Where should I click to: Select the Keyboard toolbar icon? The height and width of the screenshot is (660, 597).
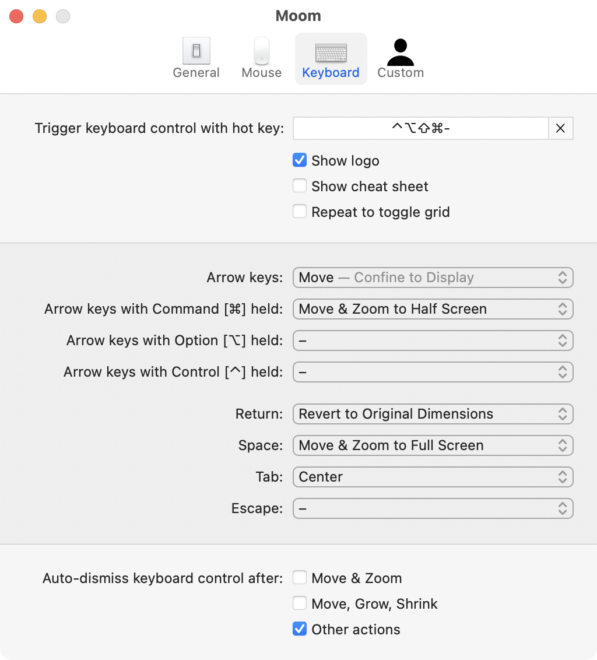[x=331, y=58]
